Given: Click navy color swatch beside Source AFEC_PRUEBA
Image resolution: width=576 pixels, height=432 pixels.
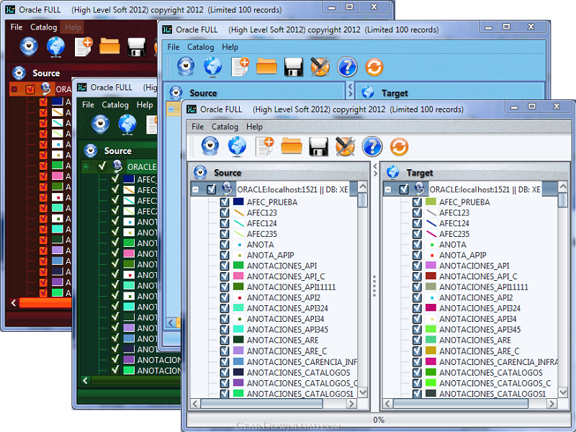Looking at the screenshot, I should pyautogui.click(x=238, y=202).
